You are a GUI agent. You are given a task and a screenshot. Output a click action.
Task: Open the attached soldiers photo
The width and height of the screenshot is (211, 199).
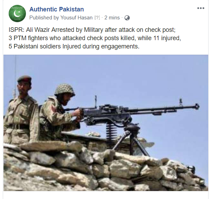(x=106, y=123)
